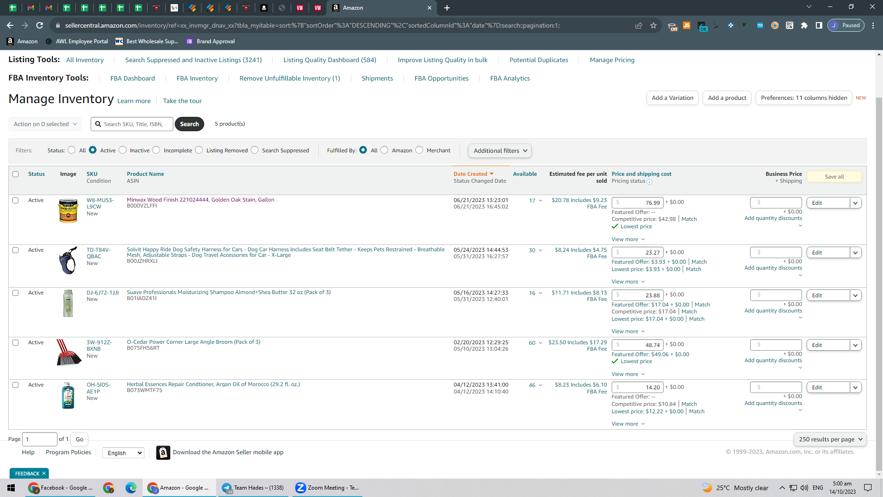883x497 pixels.
Task: Click the Amazon bookmark in bookmarks bar
Action: [22, 41]
